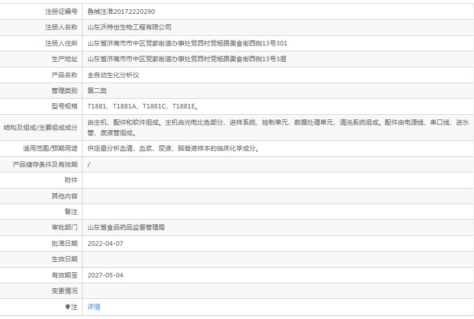This screenshot has width=474, height=319.
Task: Click the 生效日期 label
Action: [65, 259]
